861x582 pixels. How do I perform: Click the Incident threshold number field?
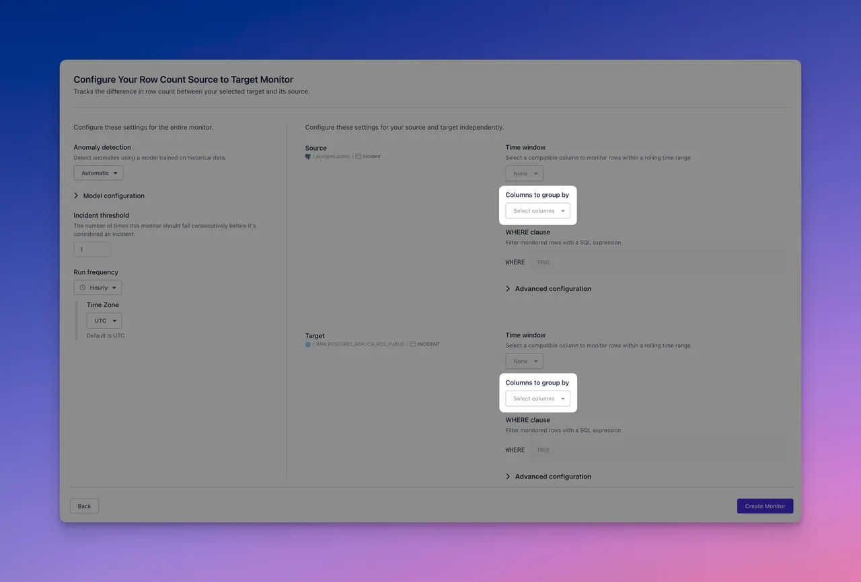click(92, 249)
